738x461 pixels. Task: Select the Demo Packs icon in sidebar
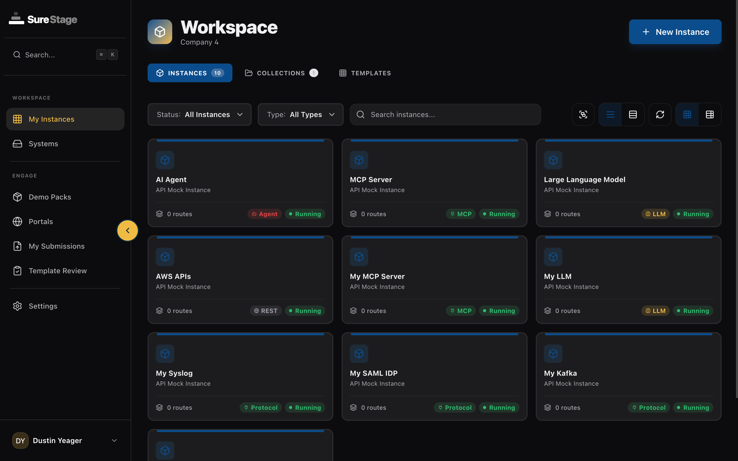coord(17,197)
